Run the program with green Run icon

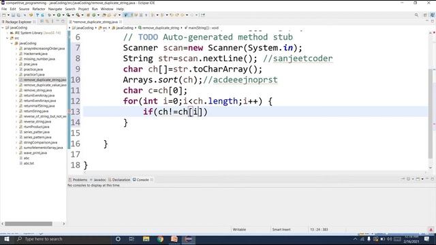pyautogui.click(x=59, y=15)
